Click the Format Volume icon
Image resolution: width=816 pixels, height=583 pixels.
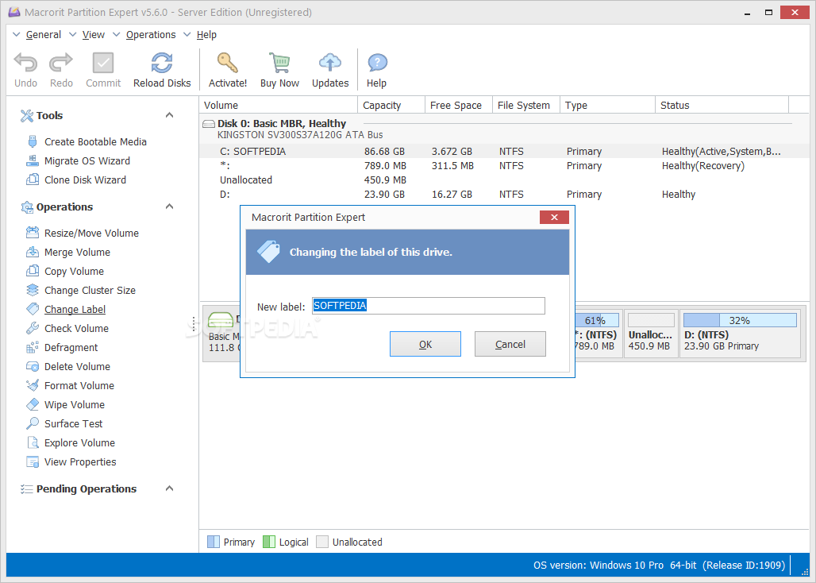(33, 385)
